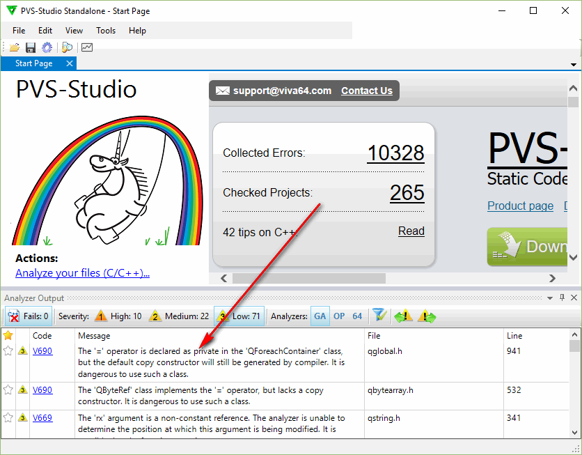Click start page scroll left arrow

(223, 278)
